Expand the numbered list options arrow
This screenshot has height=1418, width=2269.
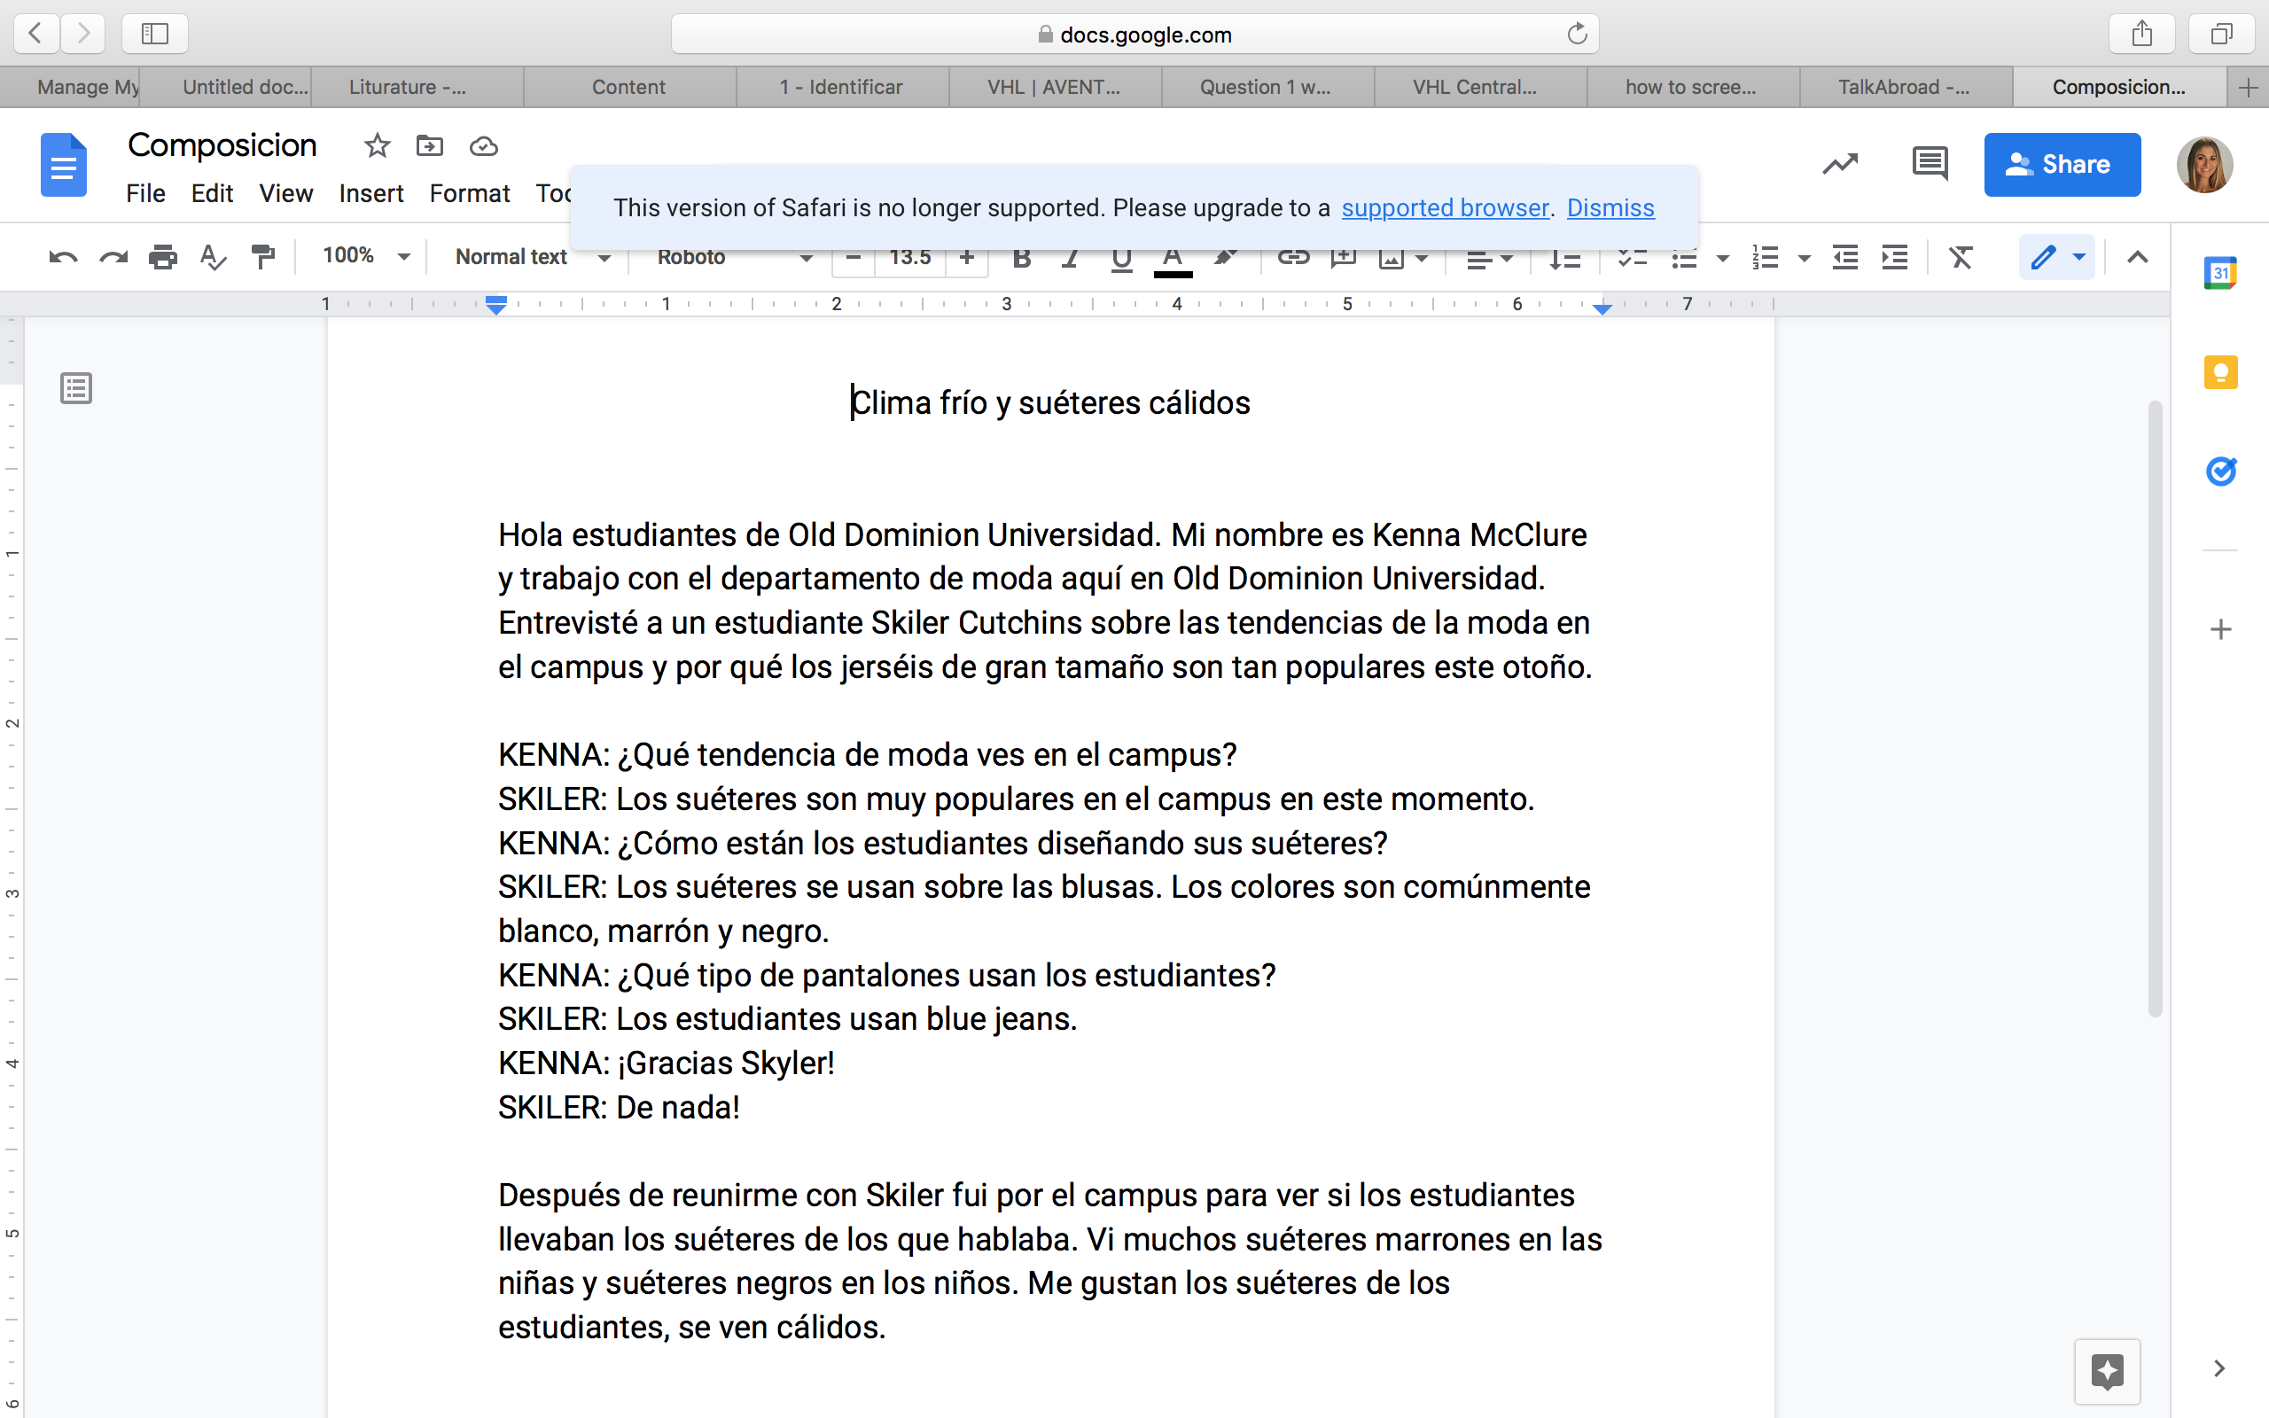coord(1804,257)
